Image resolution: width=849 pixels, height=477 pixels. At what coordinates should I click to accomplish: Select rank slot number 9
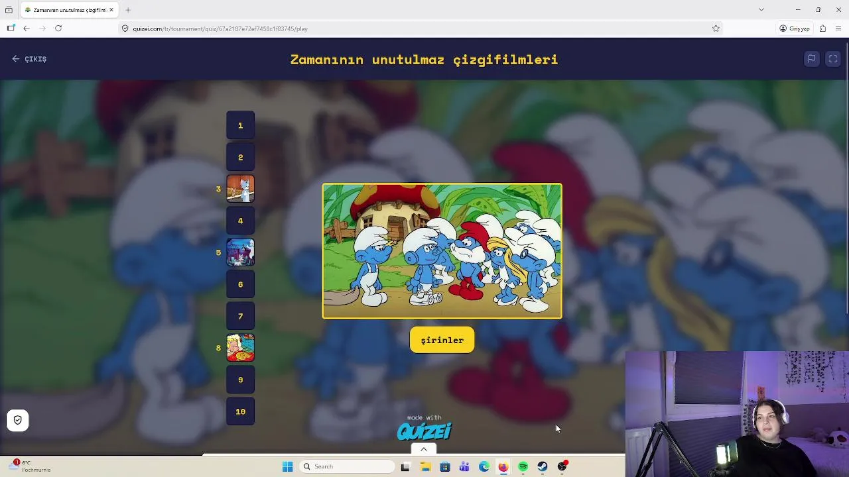coord(240,380)
